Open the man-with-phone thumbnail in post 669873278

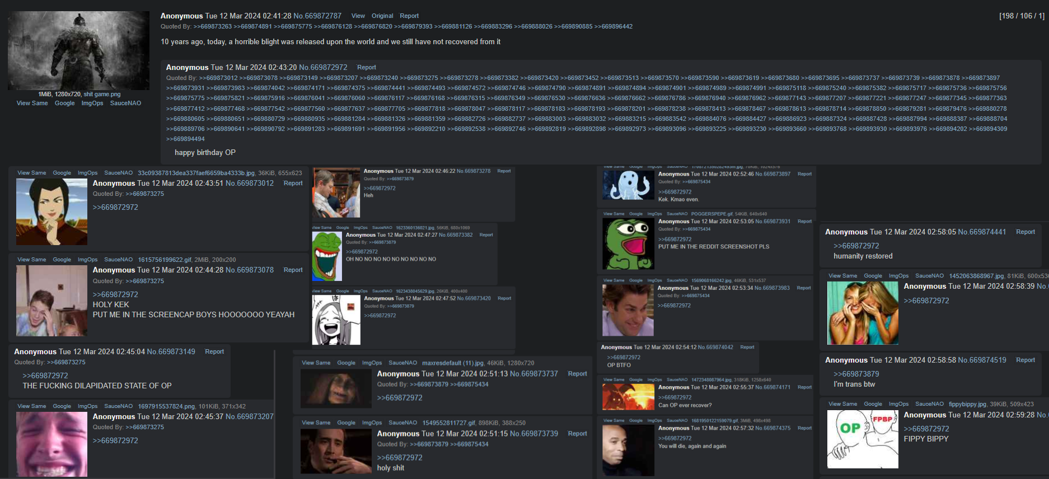[x=336, y=193]
